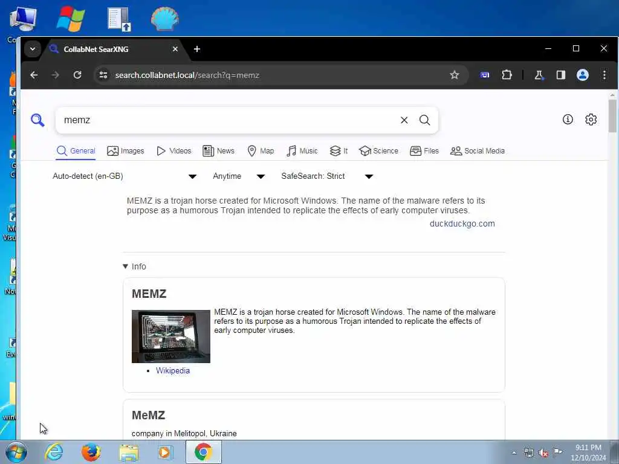This screenshot has height=464, width=619.
Task: Clear the memz search query
Action: pyautogui.click(x=404, y=120)
